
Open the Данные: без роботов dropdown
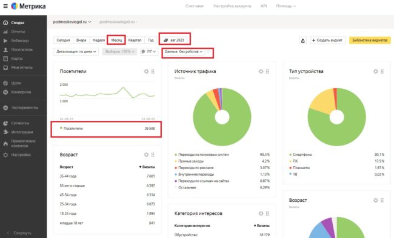click(184, 51)
